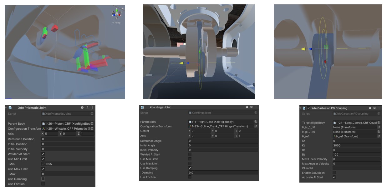Select the Kt value field
This screenshot has height=191, width=387.
tap(356, 145)
